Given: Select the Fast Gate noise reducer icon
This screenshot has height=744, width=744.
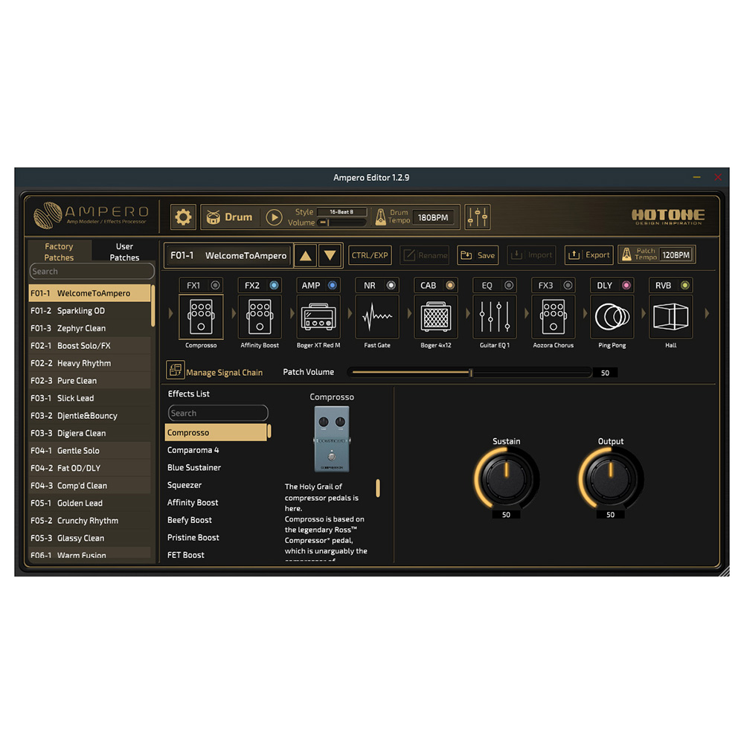Looking at the screenshot, I should (x=377, y=317).
